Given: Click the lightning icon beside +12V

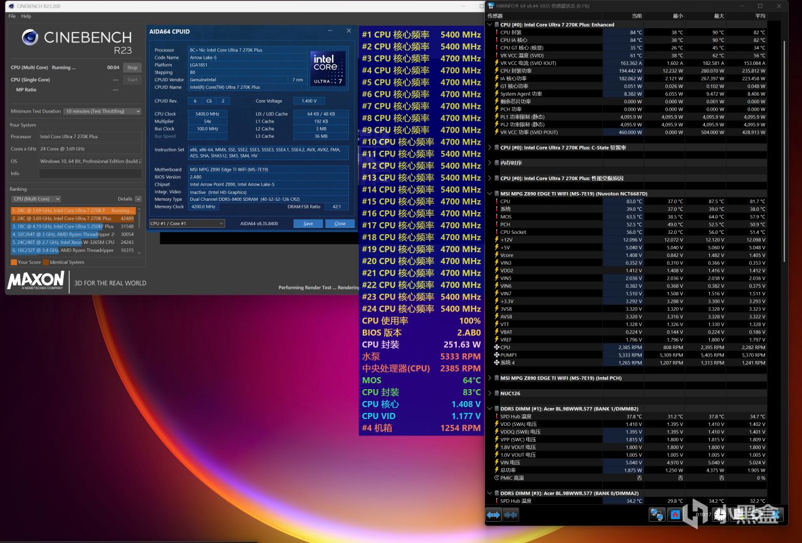Looking at the screenshot, I should (x=497, y=240).
